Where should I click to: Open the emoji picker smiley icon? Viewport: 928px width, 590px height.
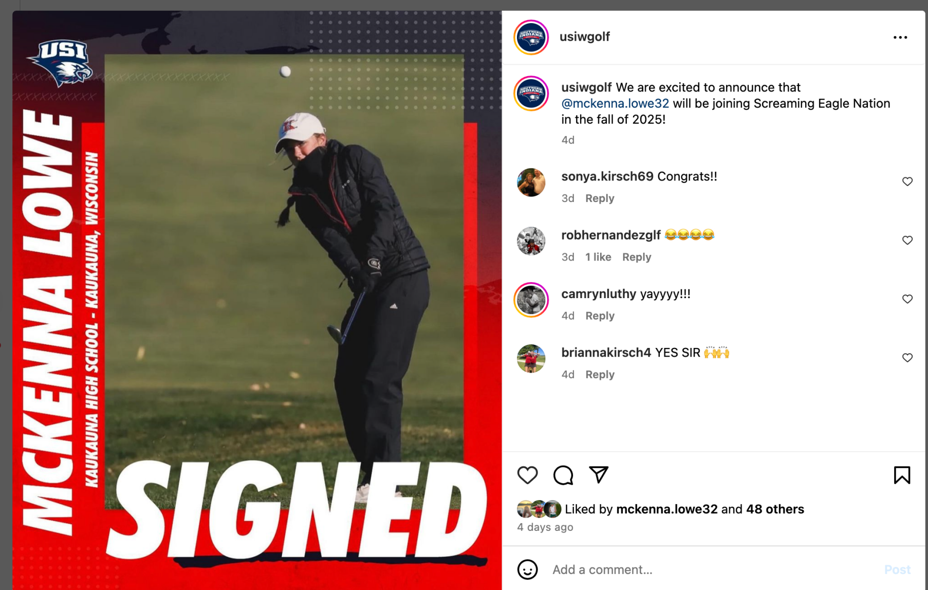527,569
